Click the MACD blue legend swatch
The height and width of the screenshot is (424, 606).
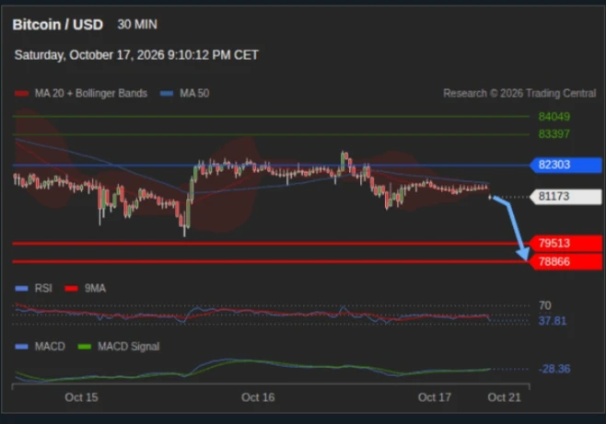point(22,347)
